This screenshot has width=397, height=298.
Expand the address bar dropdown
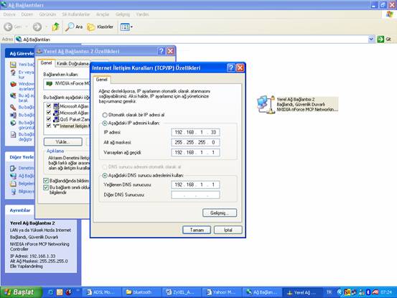click(371, 39)
